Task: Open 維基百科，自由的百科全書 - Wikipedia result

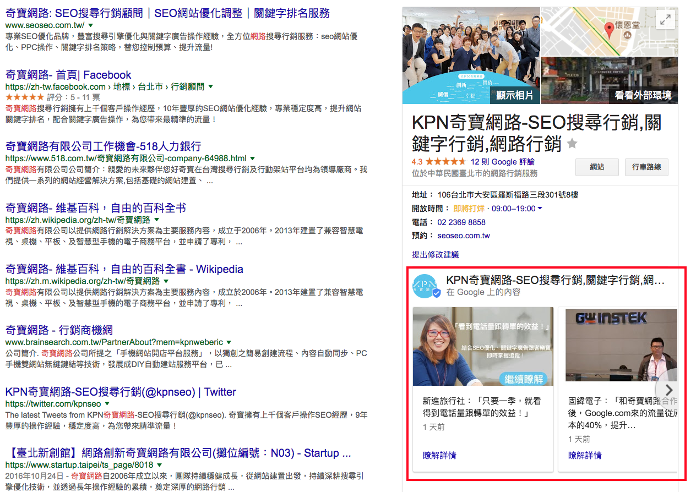Action: (124, 269)
